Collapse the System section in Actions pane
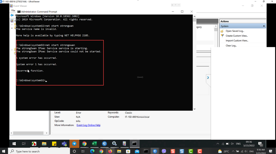 pyautogui.click(x=264, y=26)
